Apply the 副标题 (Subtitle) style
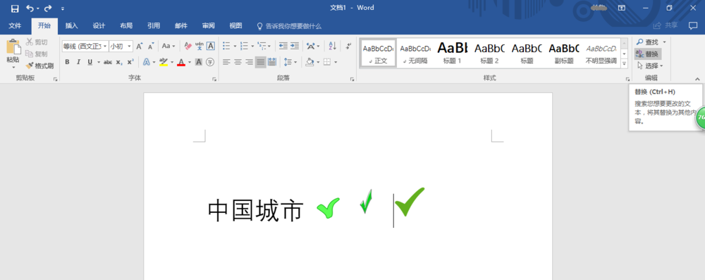This screenshot has height=280, width=705. click(x=564, y=53)
